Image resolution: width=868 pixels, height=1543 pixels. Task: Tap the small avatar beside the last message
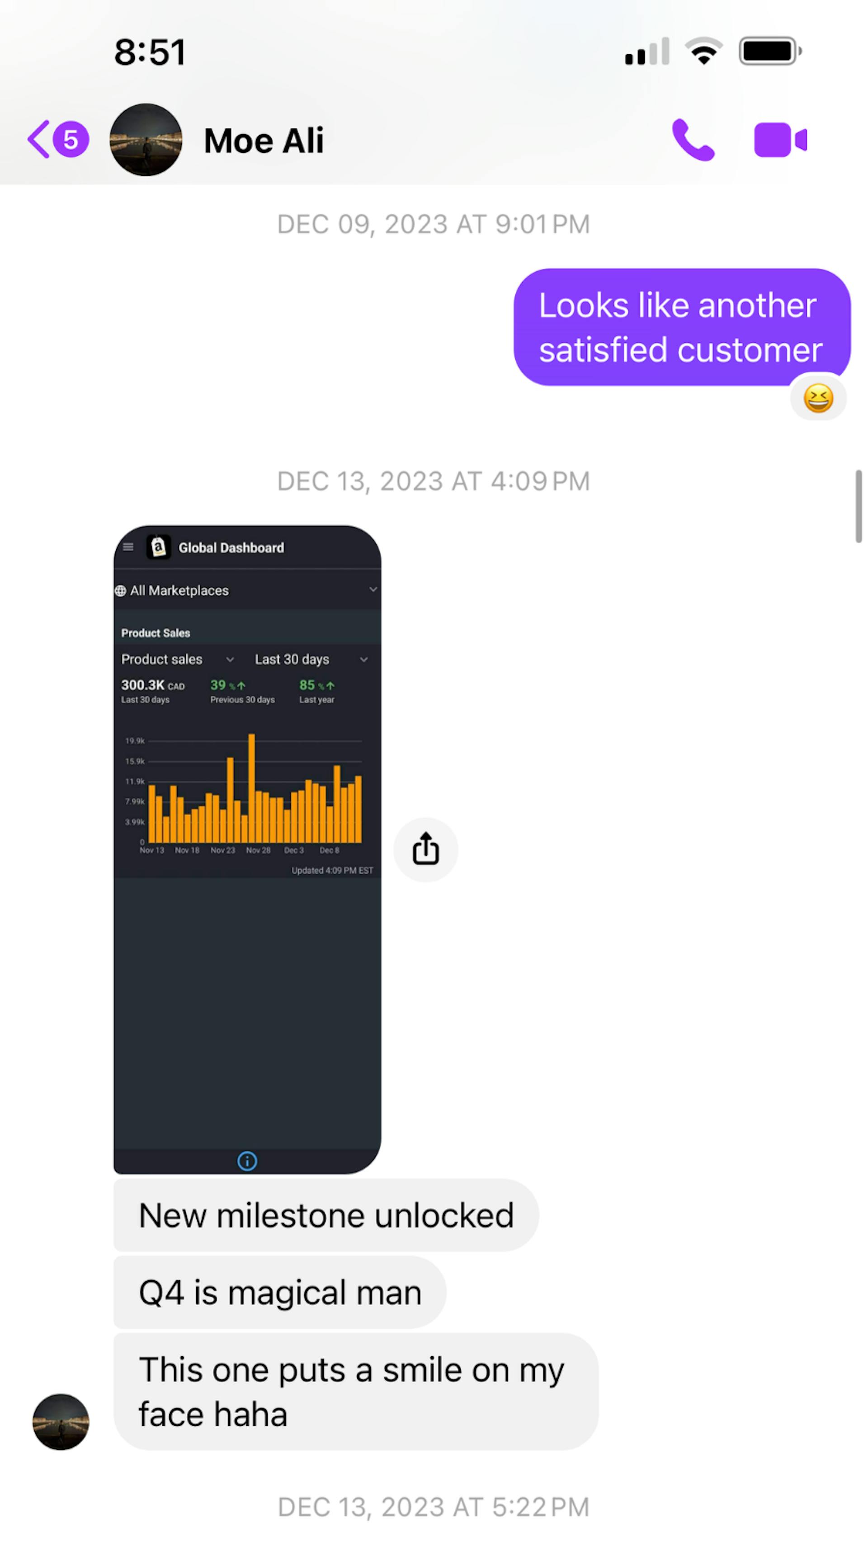(x=61, y=1422)
